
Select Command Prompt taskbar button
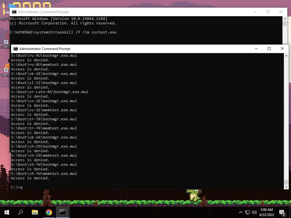[63, 212]
